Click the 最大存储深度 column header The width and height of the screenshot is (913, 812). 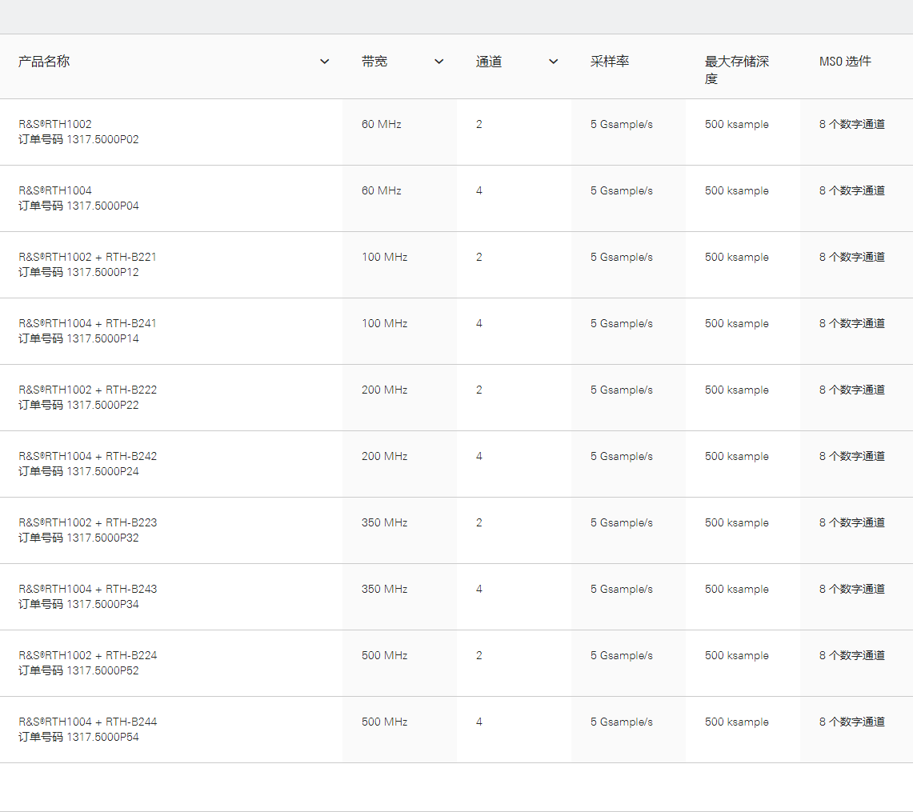737,70
